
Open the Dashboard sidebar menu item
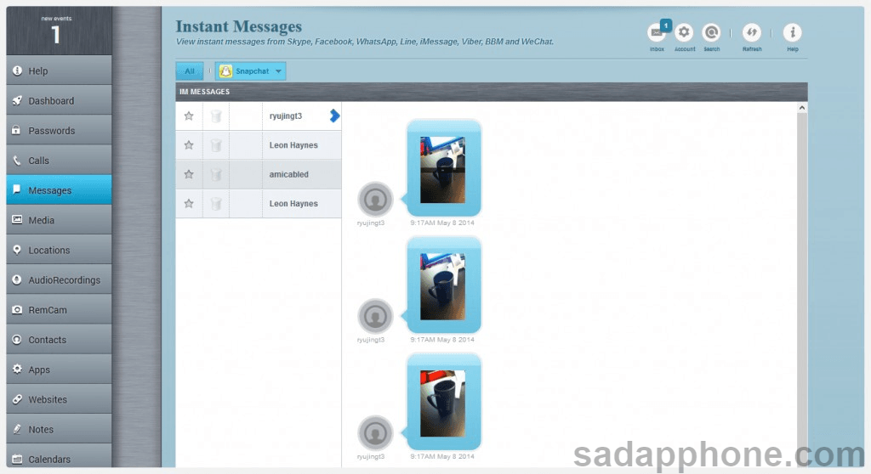tap(51, 101)
